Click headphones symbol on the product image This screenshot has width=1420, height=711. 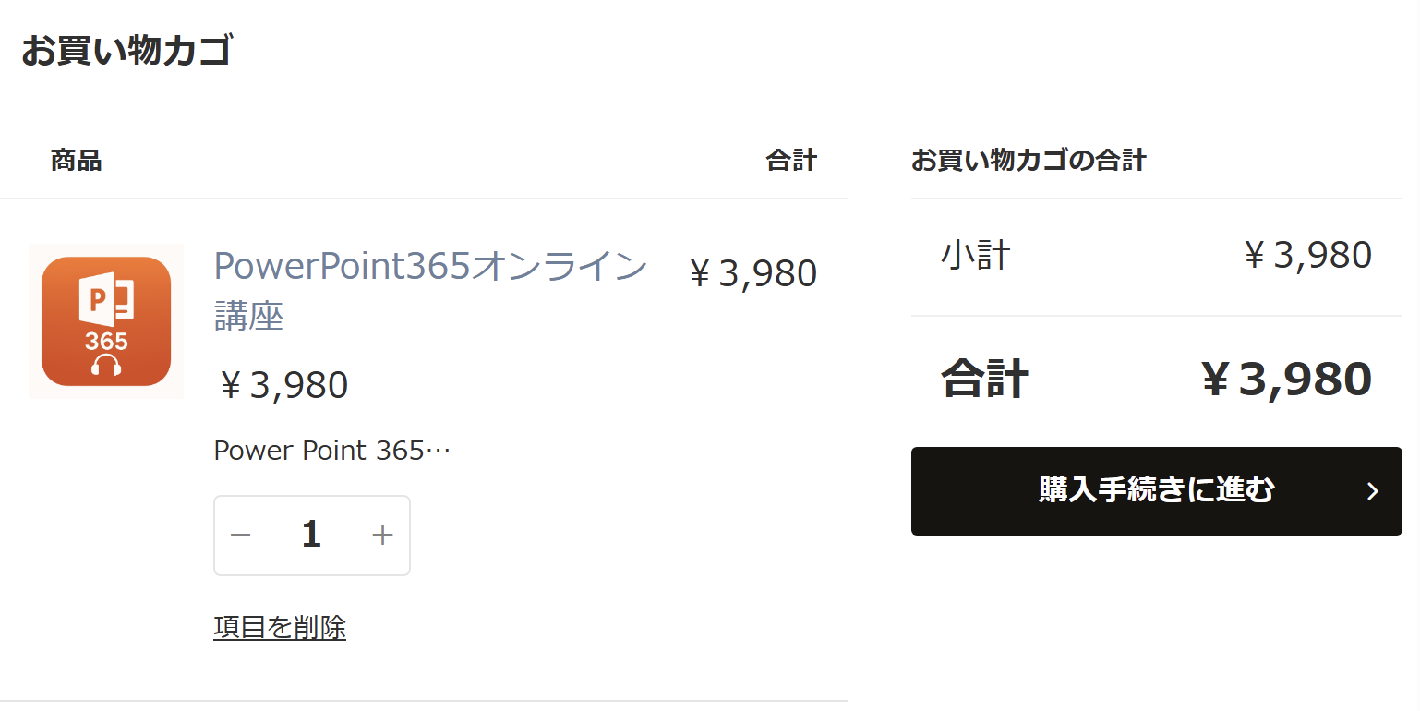[106, 365]
